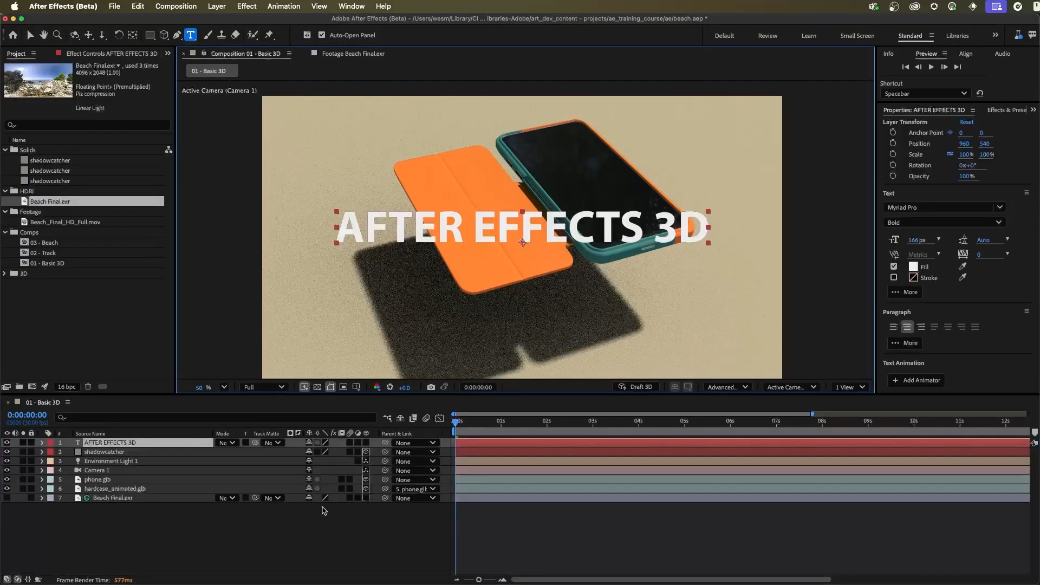The image size is (1040, 585).
Task: Open the Graph Editor in timeline
Action: (439, 418)
